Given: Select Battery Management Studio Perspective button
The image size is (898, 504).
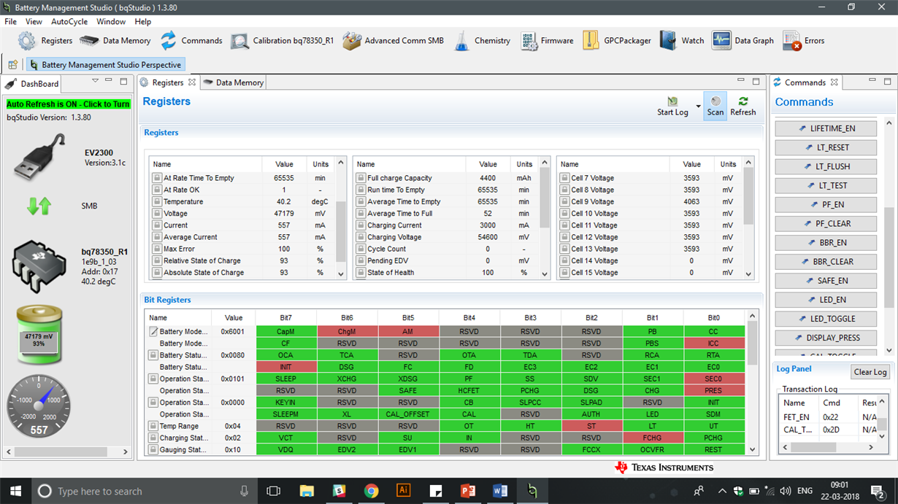Looking at the screenshot, I should pyautogui.click(x=105, y=65).
